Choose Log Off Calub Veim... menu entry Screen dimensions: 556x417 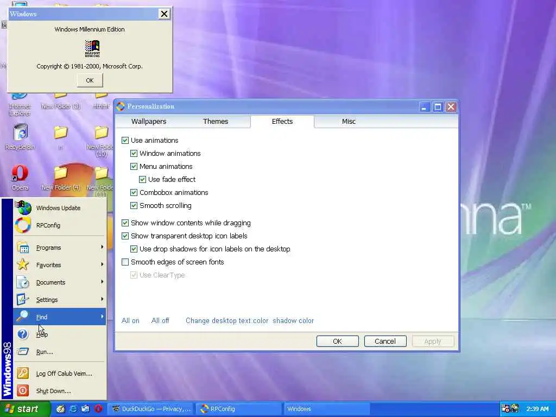point(60,374)
